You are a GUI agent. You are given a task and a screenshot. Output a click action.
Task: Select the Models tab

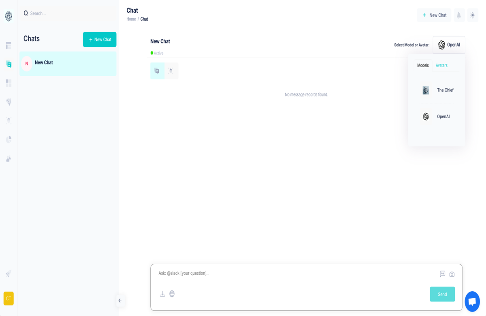423,65
